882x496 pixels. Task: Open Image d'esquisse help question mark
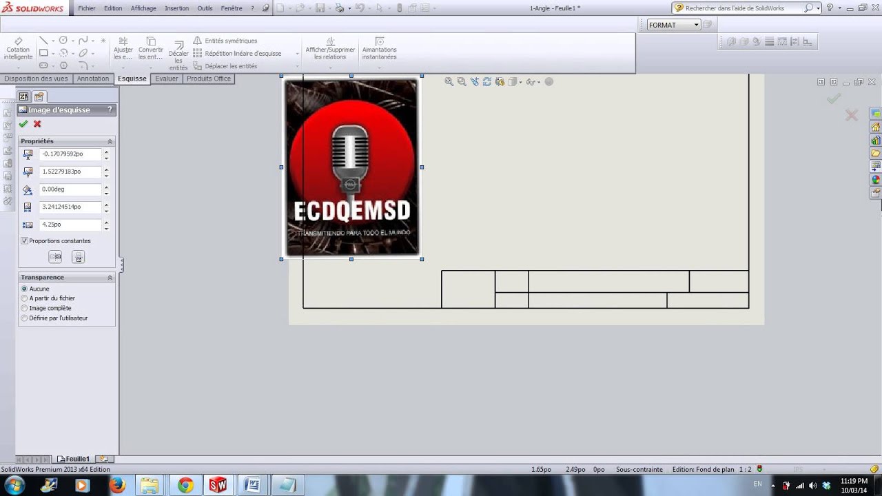pyautogui.click(x=110, y=110)
